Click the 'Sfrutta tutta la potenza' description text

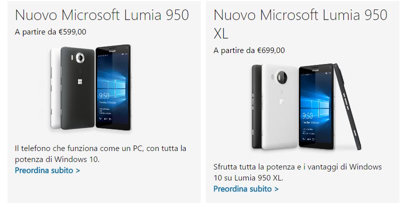pyautogui.click(x=297, y=172)
